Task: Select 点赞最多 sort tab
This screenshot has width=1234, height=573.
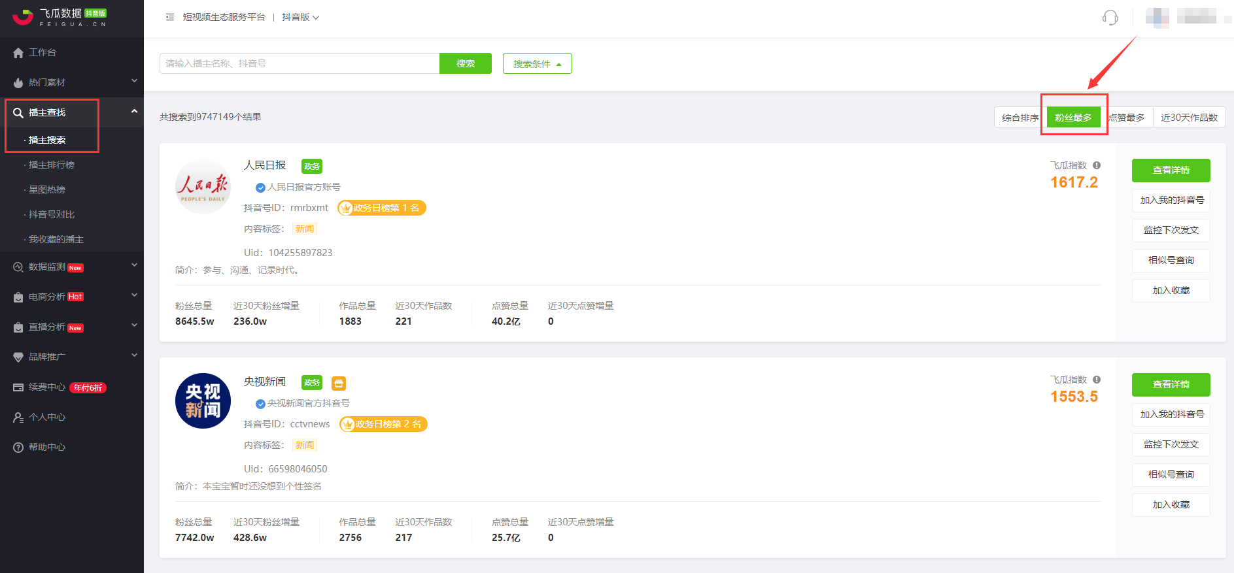Action: [x=1126, y=118]
